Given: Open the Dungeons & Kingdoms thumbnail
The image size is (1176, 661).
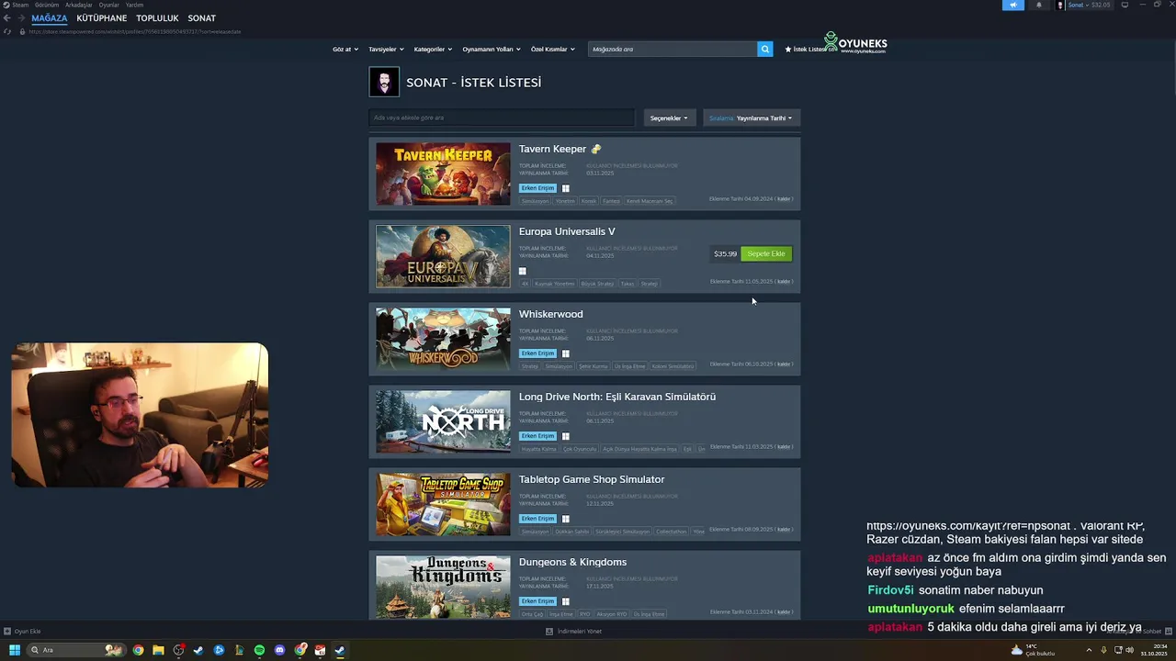Looking at the screenshot, I should tap(443, 587).
